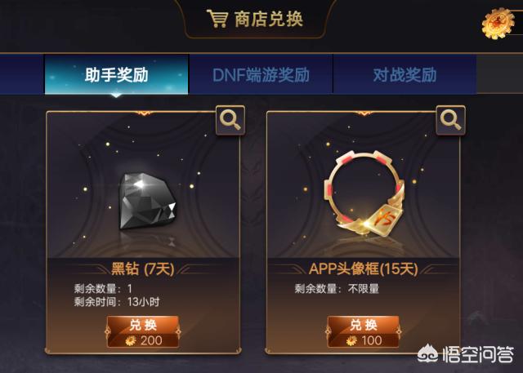Redeem APP头像框 for 100 coins
Image resolution: width=523 pixels, height=373 pixels.
(363, 332)
